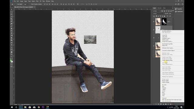Click the zoom percentage field in status bar
This screenshot has height=109, width=194.
pyautogui.click(x=15, y=104)
